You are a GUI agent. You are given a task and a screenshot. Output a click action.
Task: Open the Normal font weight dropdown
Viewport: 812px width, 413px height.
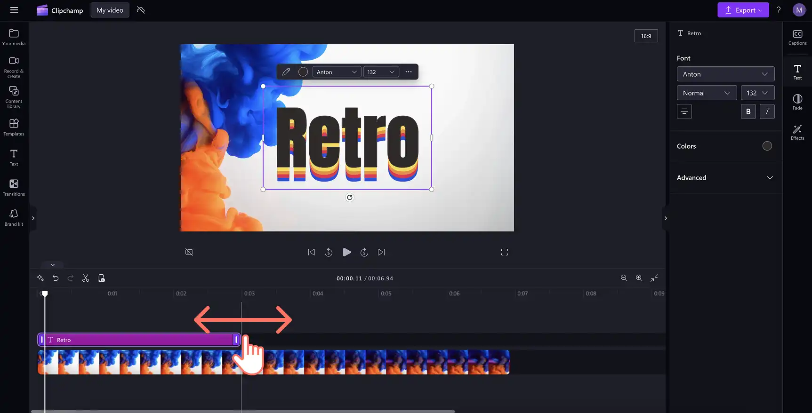[707, 93]
